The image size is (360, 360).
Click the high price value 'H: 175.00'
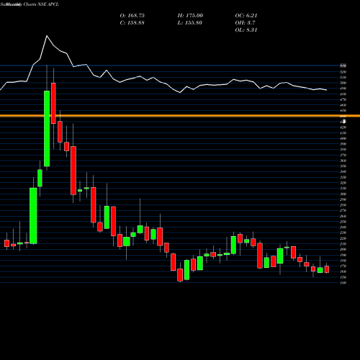tap(190, 16)
